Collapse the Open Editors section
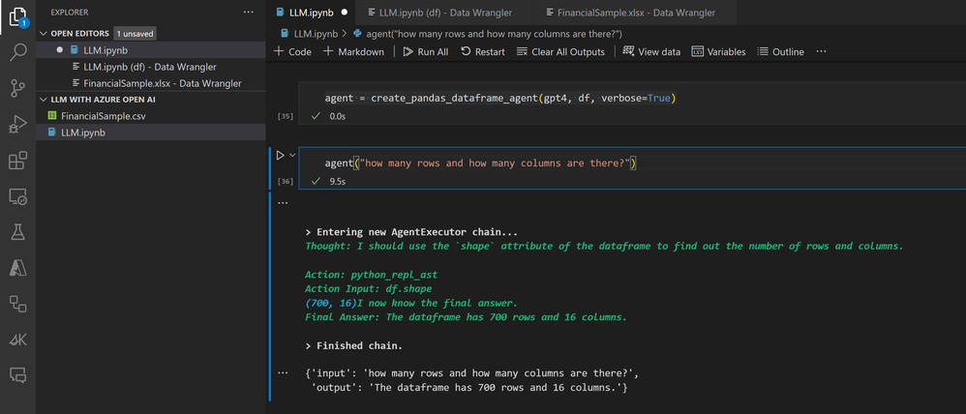The width and height of the screenshot is (966, 414). click(x=43, y=33)
